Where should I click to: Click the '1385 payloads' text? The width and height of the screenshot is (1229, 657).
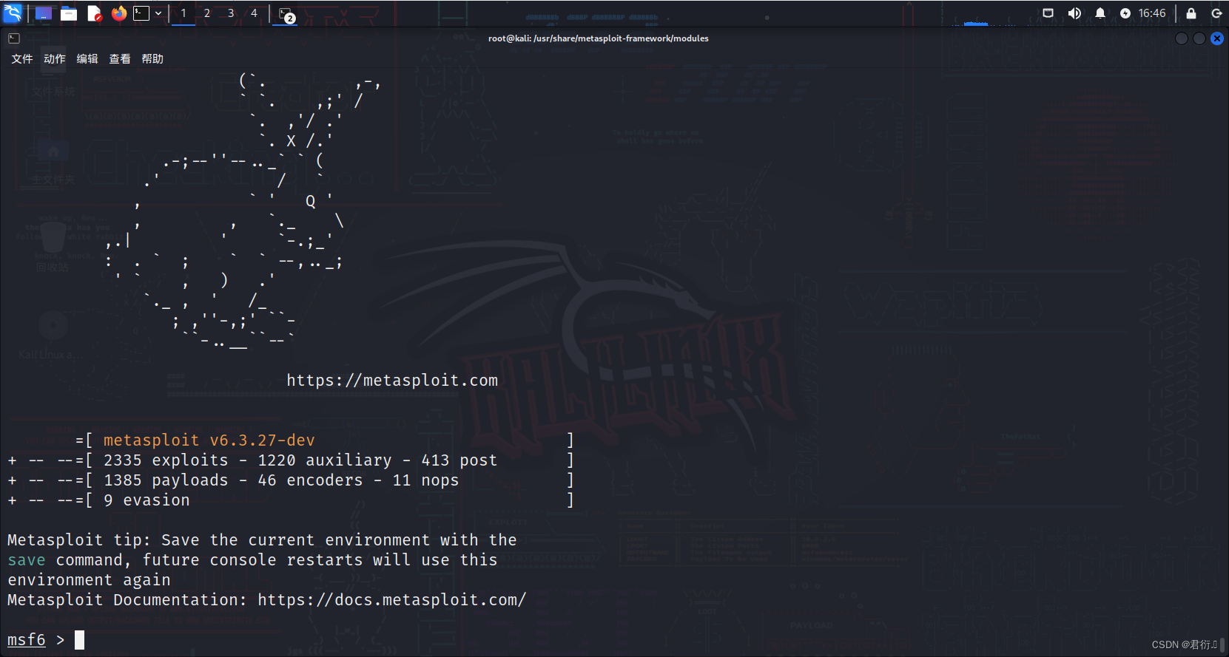click(166, 480)
